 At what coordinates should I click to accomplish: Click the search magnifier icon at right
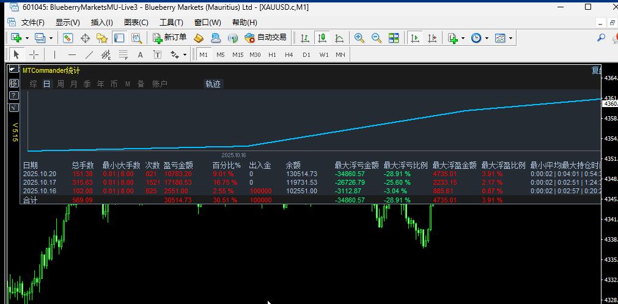click(x=601, y=38)
